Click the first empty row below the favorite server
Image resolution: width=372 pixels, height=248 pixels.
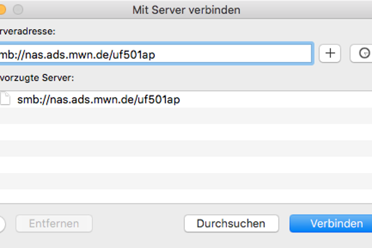186,115
